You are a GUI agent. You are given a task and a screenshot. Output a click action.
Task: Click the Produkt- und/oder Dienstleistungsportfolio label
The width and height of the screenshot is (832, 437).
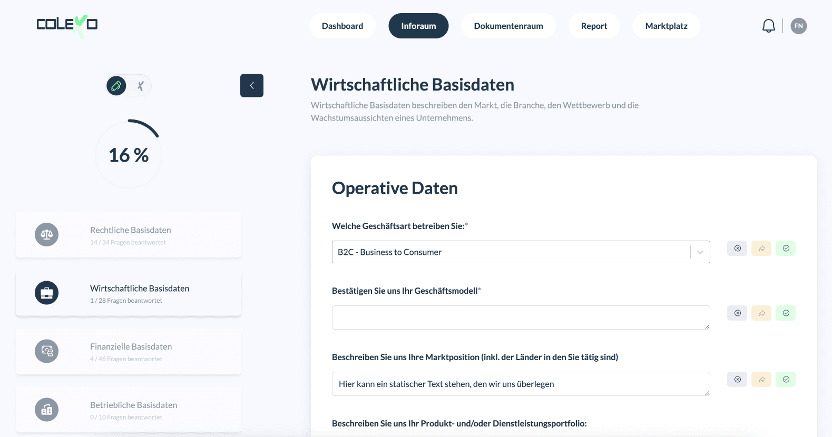459,423
